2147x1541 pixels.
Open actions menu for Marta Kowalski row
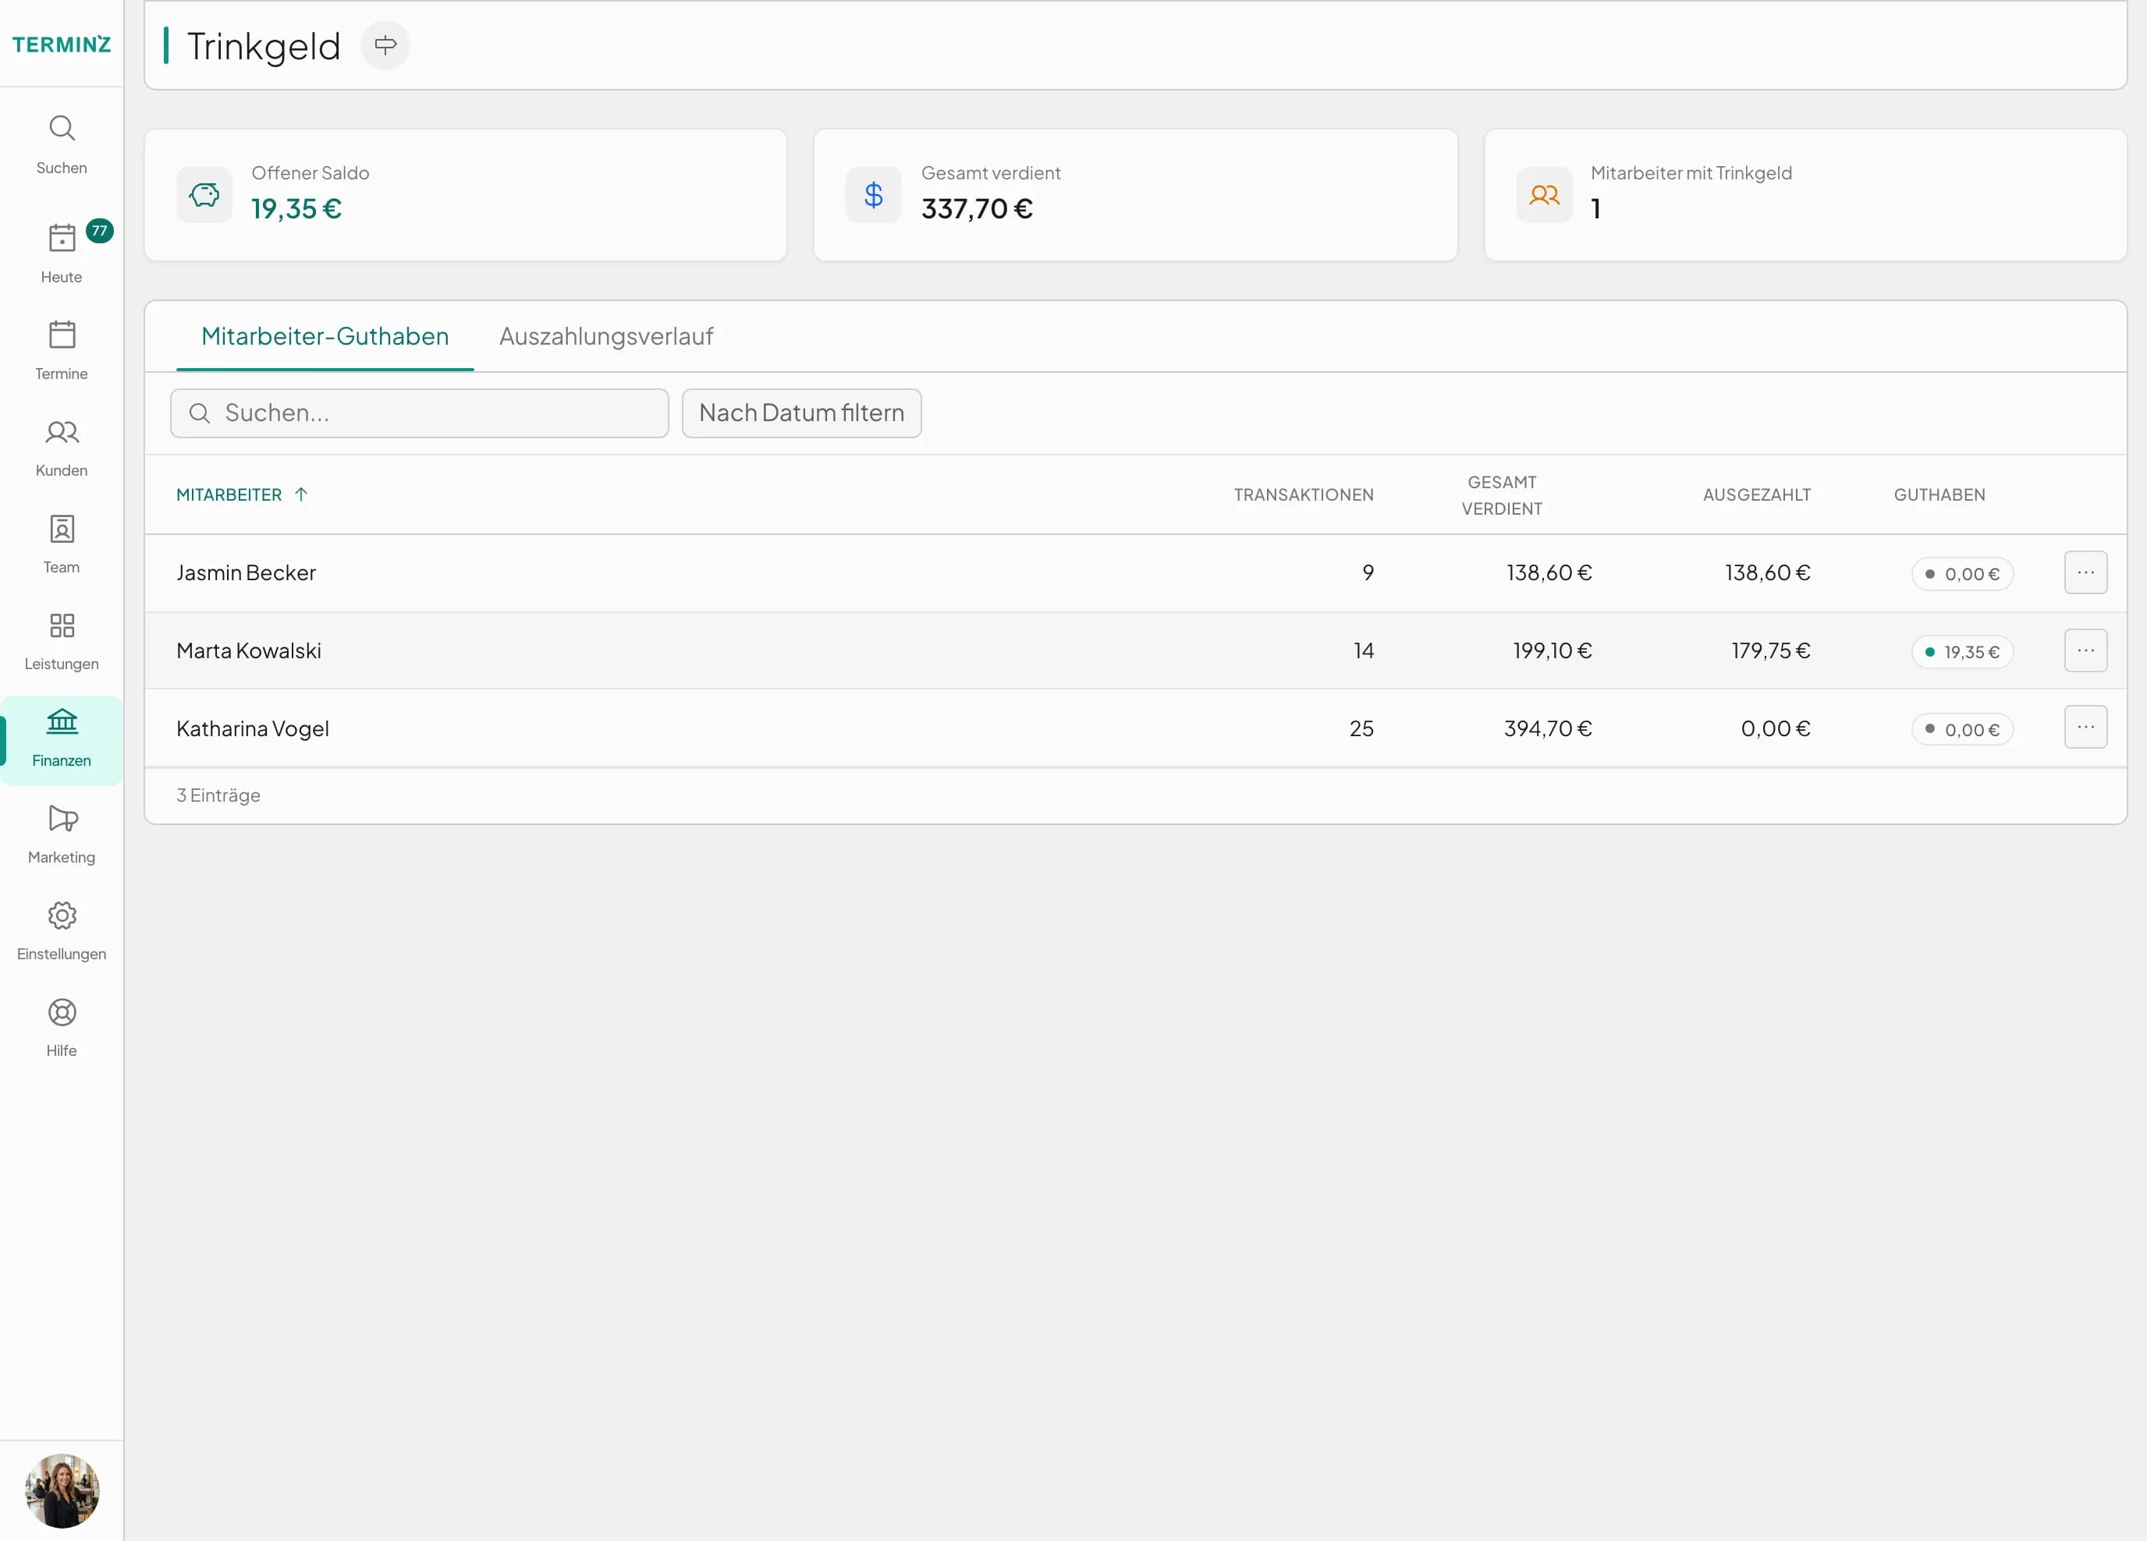(2085, 650)
